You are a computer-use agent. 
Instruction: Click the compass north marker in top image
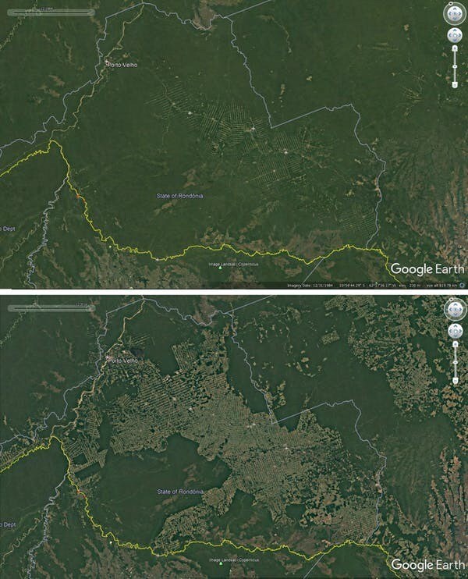[x=452, y=4]
